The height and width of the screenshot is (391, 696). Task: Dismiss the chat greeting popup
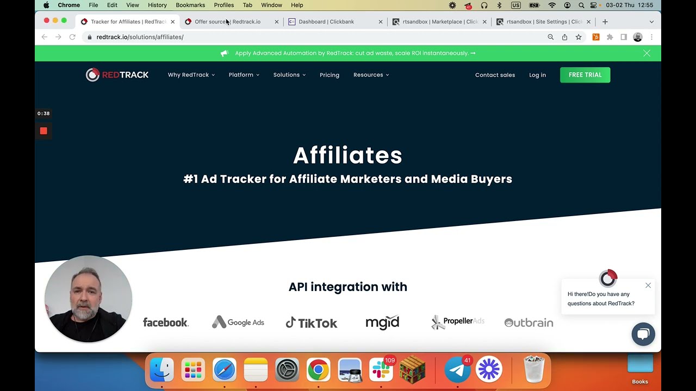[648, 286]
